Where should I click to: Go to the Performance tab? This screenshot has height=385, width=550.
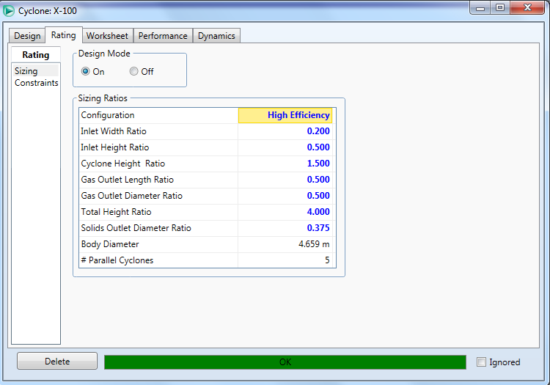pos(163,36)
